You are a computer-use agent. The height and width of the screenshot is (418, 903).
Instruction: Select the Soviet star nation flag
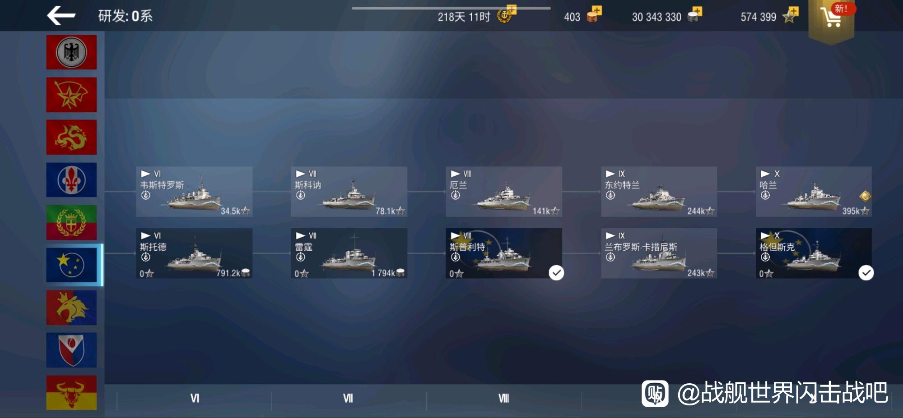click(71, 95)
